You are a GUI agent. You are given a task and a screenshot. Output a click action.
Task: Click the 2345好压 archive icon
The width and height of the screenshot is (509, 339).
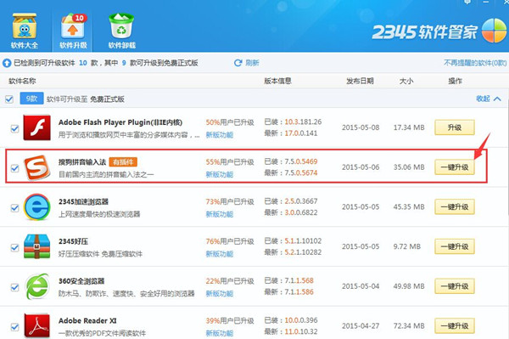37,246
